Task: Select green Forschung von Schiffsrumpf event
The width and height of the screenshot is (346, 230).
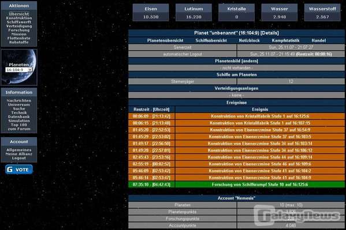Action: point(260,184)
